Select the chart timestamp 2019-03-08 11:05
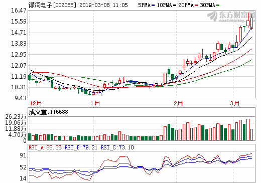The image size is (261, 183). click(x=103, y=5)
